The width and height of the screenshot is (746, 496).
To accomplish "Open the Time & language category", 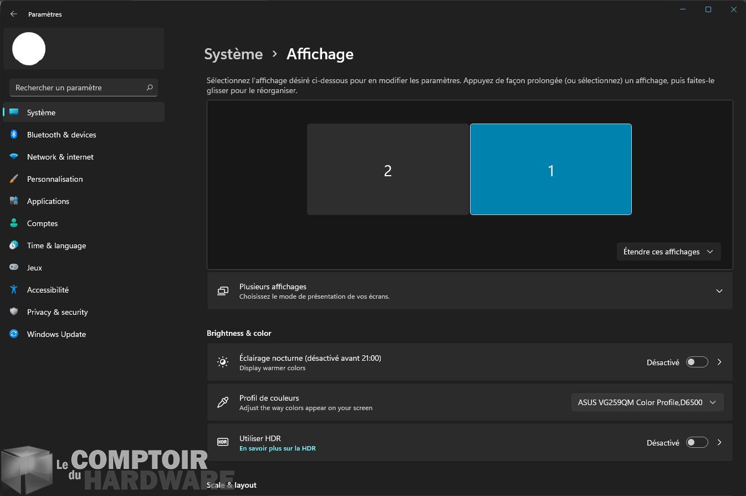I will [x=56, y=246].
